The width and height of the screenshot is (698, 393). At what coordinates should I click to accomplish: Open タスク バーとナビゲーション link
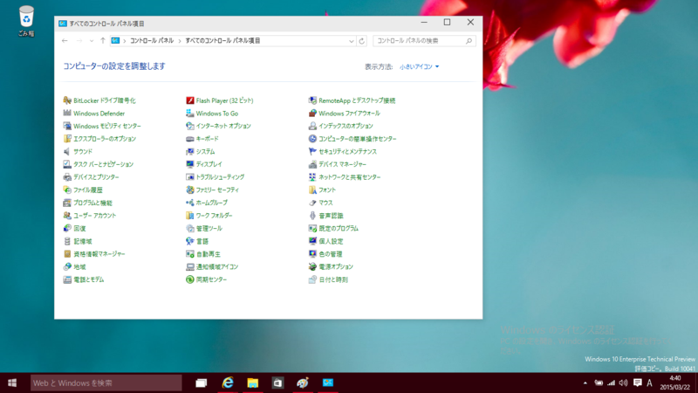pos(103,164)
